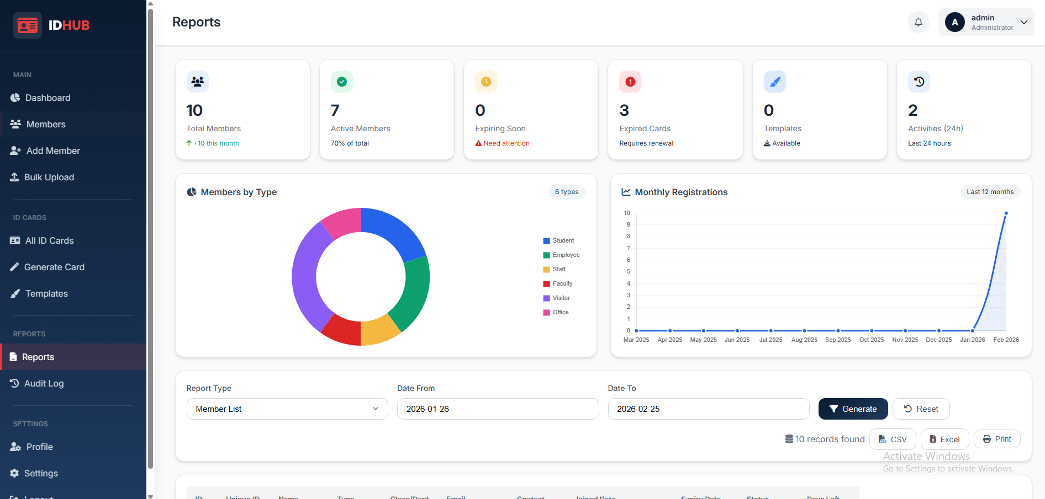The height and width of the screenshot is (499, 1045).
Task: Click the Total Members people icon
Action: click(197, 82)
